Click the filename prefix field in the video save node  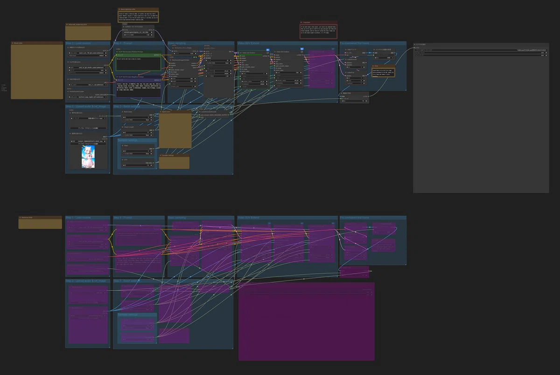pyautogui.click(x=481, y=50)
